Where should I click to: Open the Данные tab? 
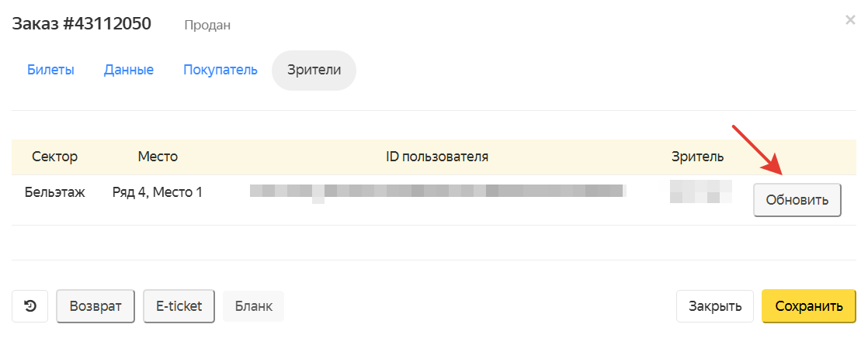coord(128,71)
